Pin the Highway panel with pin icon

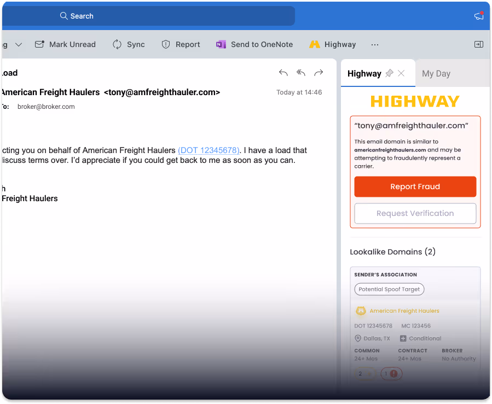coord(390,73)
